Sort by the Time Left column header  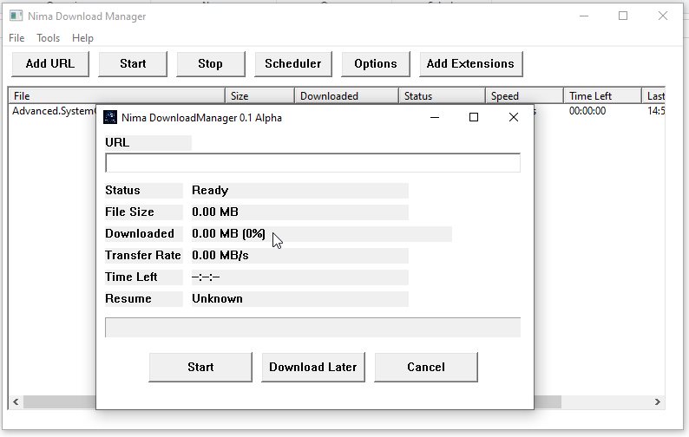click(603, 95)
